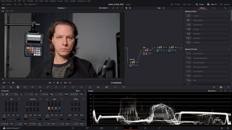Reset the Lift controls
The image size is (232, 130).
[19, 99]
